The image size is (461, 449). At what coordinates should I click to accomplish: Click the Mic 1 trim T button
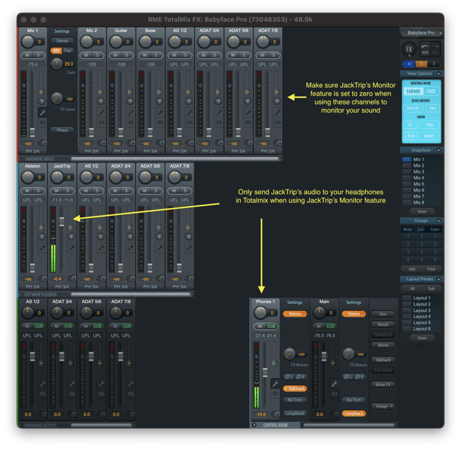[x=42, y=101]
